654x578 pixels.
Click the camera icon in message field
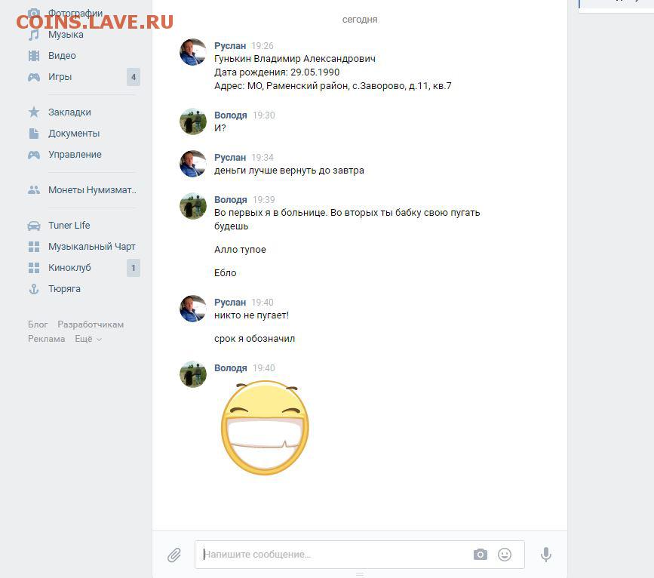click(480, 554)
